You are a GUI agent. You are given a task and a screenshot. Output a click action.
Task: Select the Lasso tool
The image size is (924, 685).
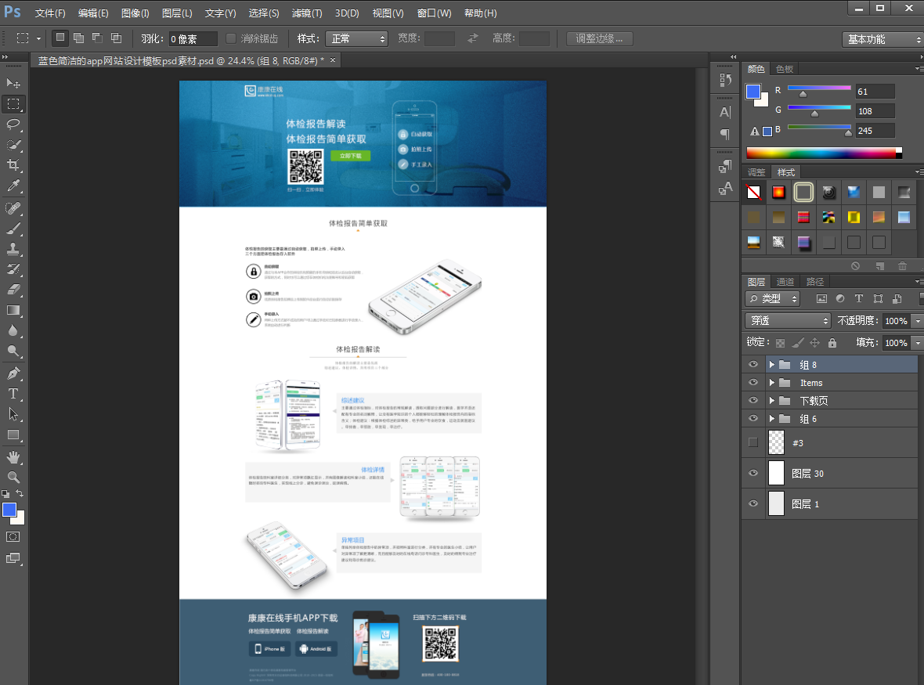point(13,124)
